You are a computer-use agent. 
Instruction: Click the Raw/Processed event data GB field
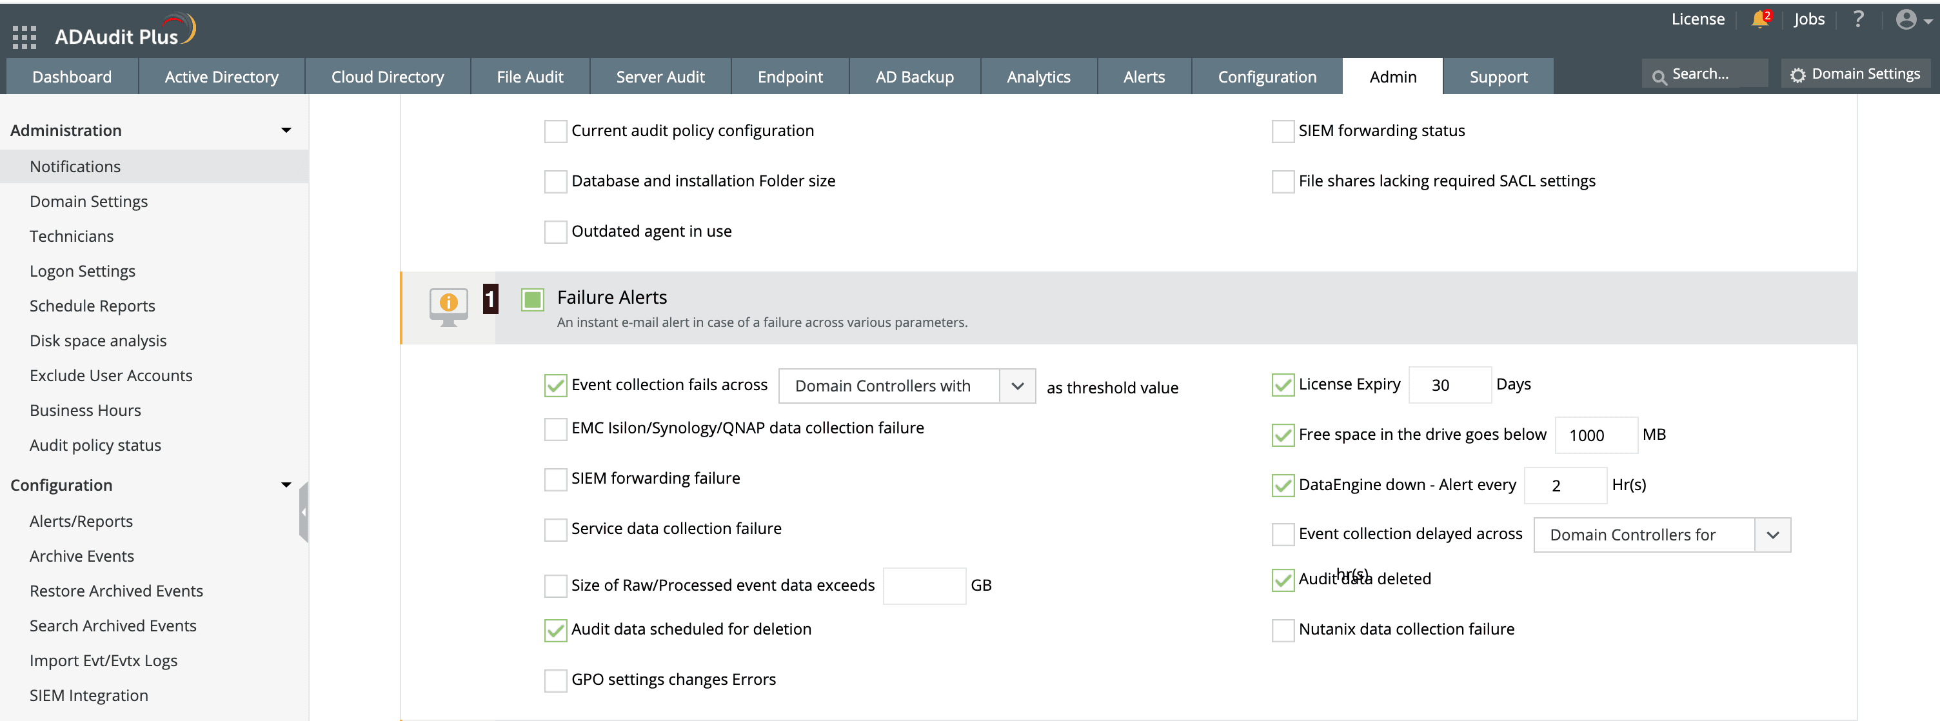point(924,586)
